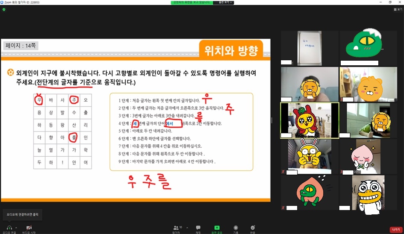Open the View Options (옵션 보기) dropdown
This screenshot has height=234, width=404.
point(225,2)
